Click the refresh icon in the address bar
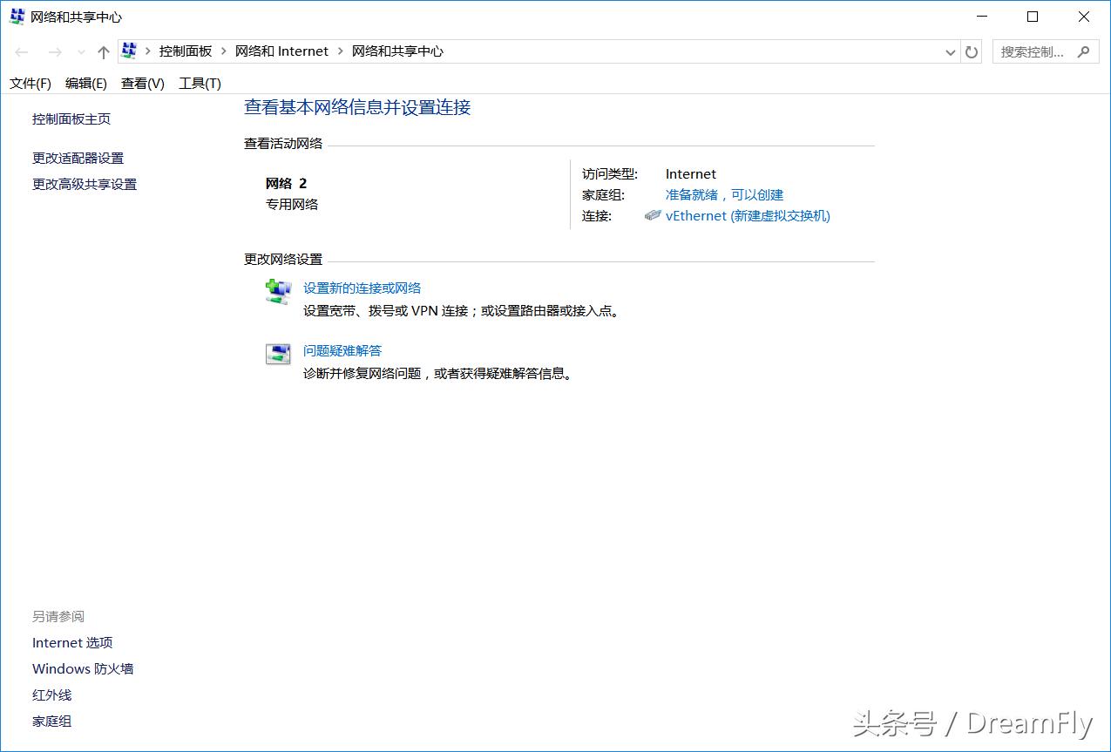 click(x=972, y=51)
